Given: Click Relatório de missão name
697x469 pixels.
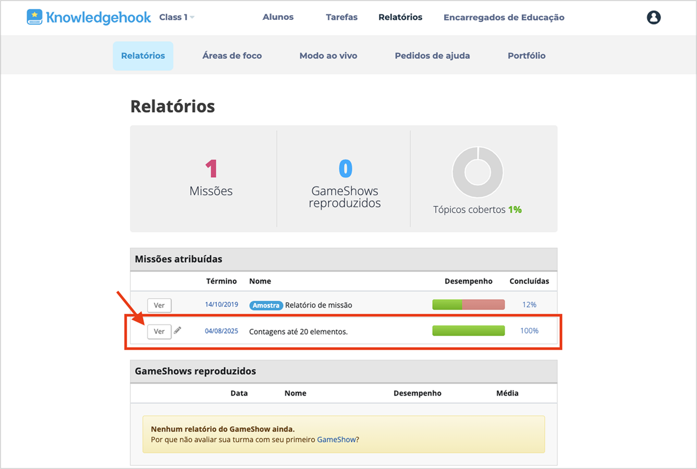Looking at the screenshot, I should point(319,305).
